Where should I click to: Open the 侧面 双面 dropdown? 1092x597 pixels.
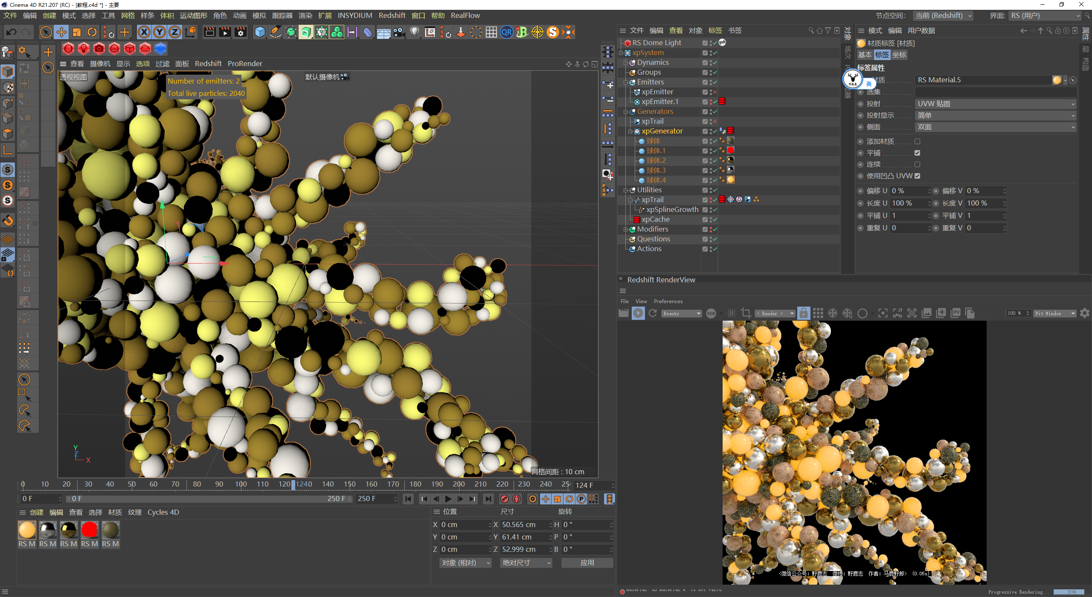pyautogui.click(x=996, y=127)
